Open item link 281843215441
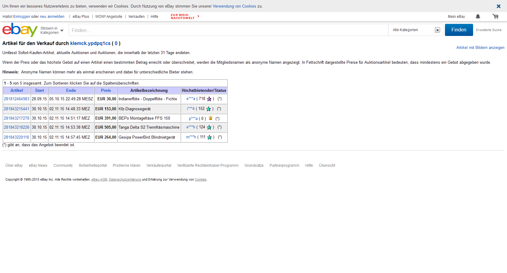Viewport: 507px width, 273px height. pyautogui.click(x=17, y=109)
